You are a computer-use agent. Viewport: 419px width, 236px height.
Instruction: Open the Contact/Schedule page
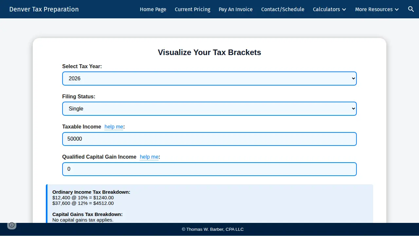pyautogui.click(x=283, y=10)
